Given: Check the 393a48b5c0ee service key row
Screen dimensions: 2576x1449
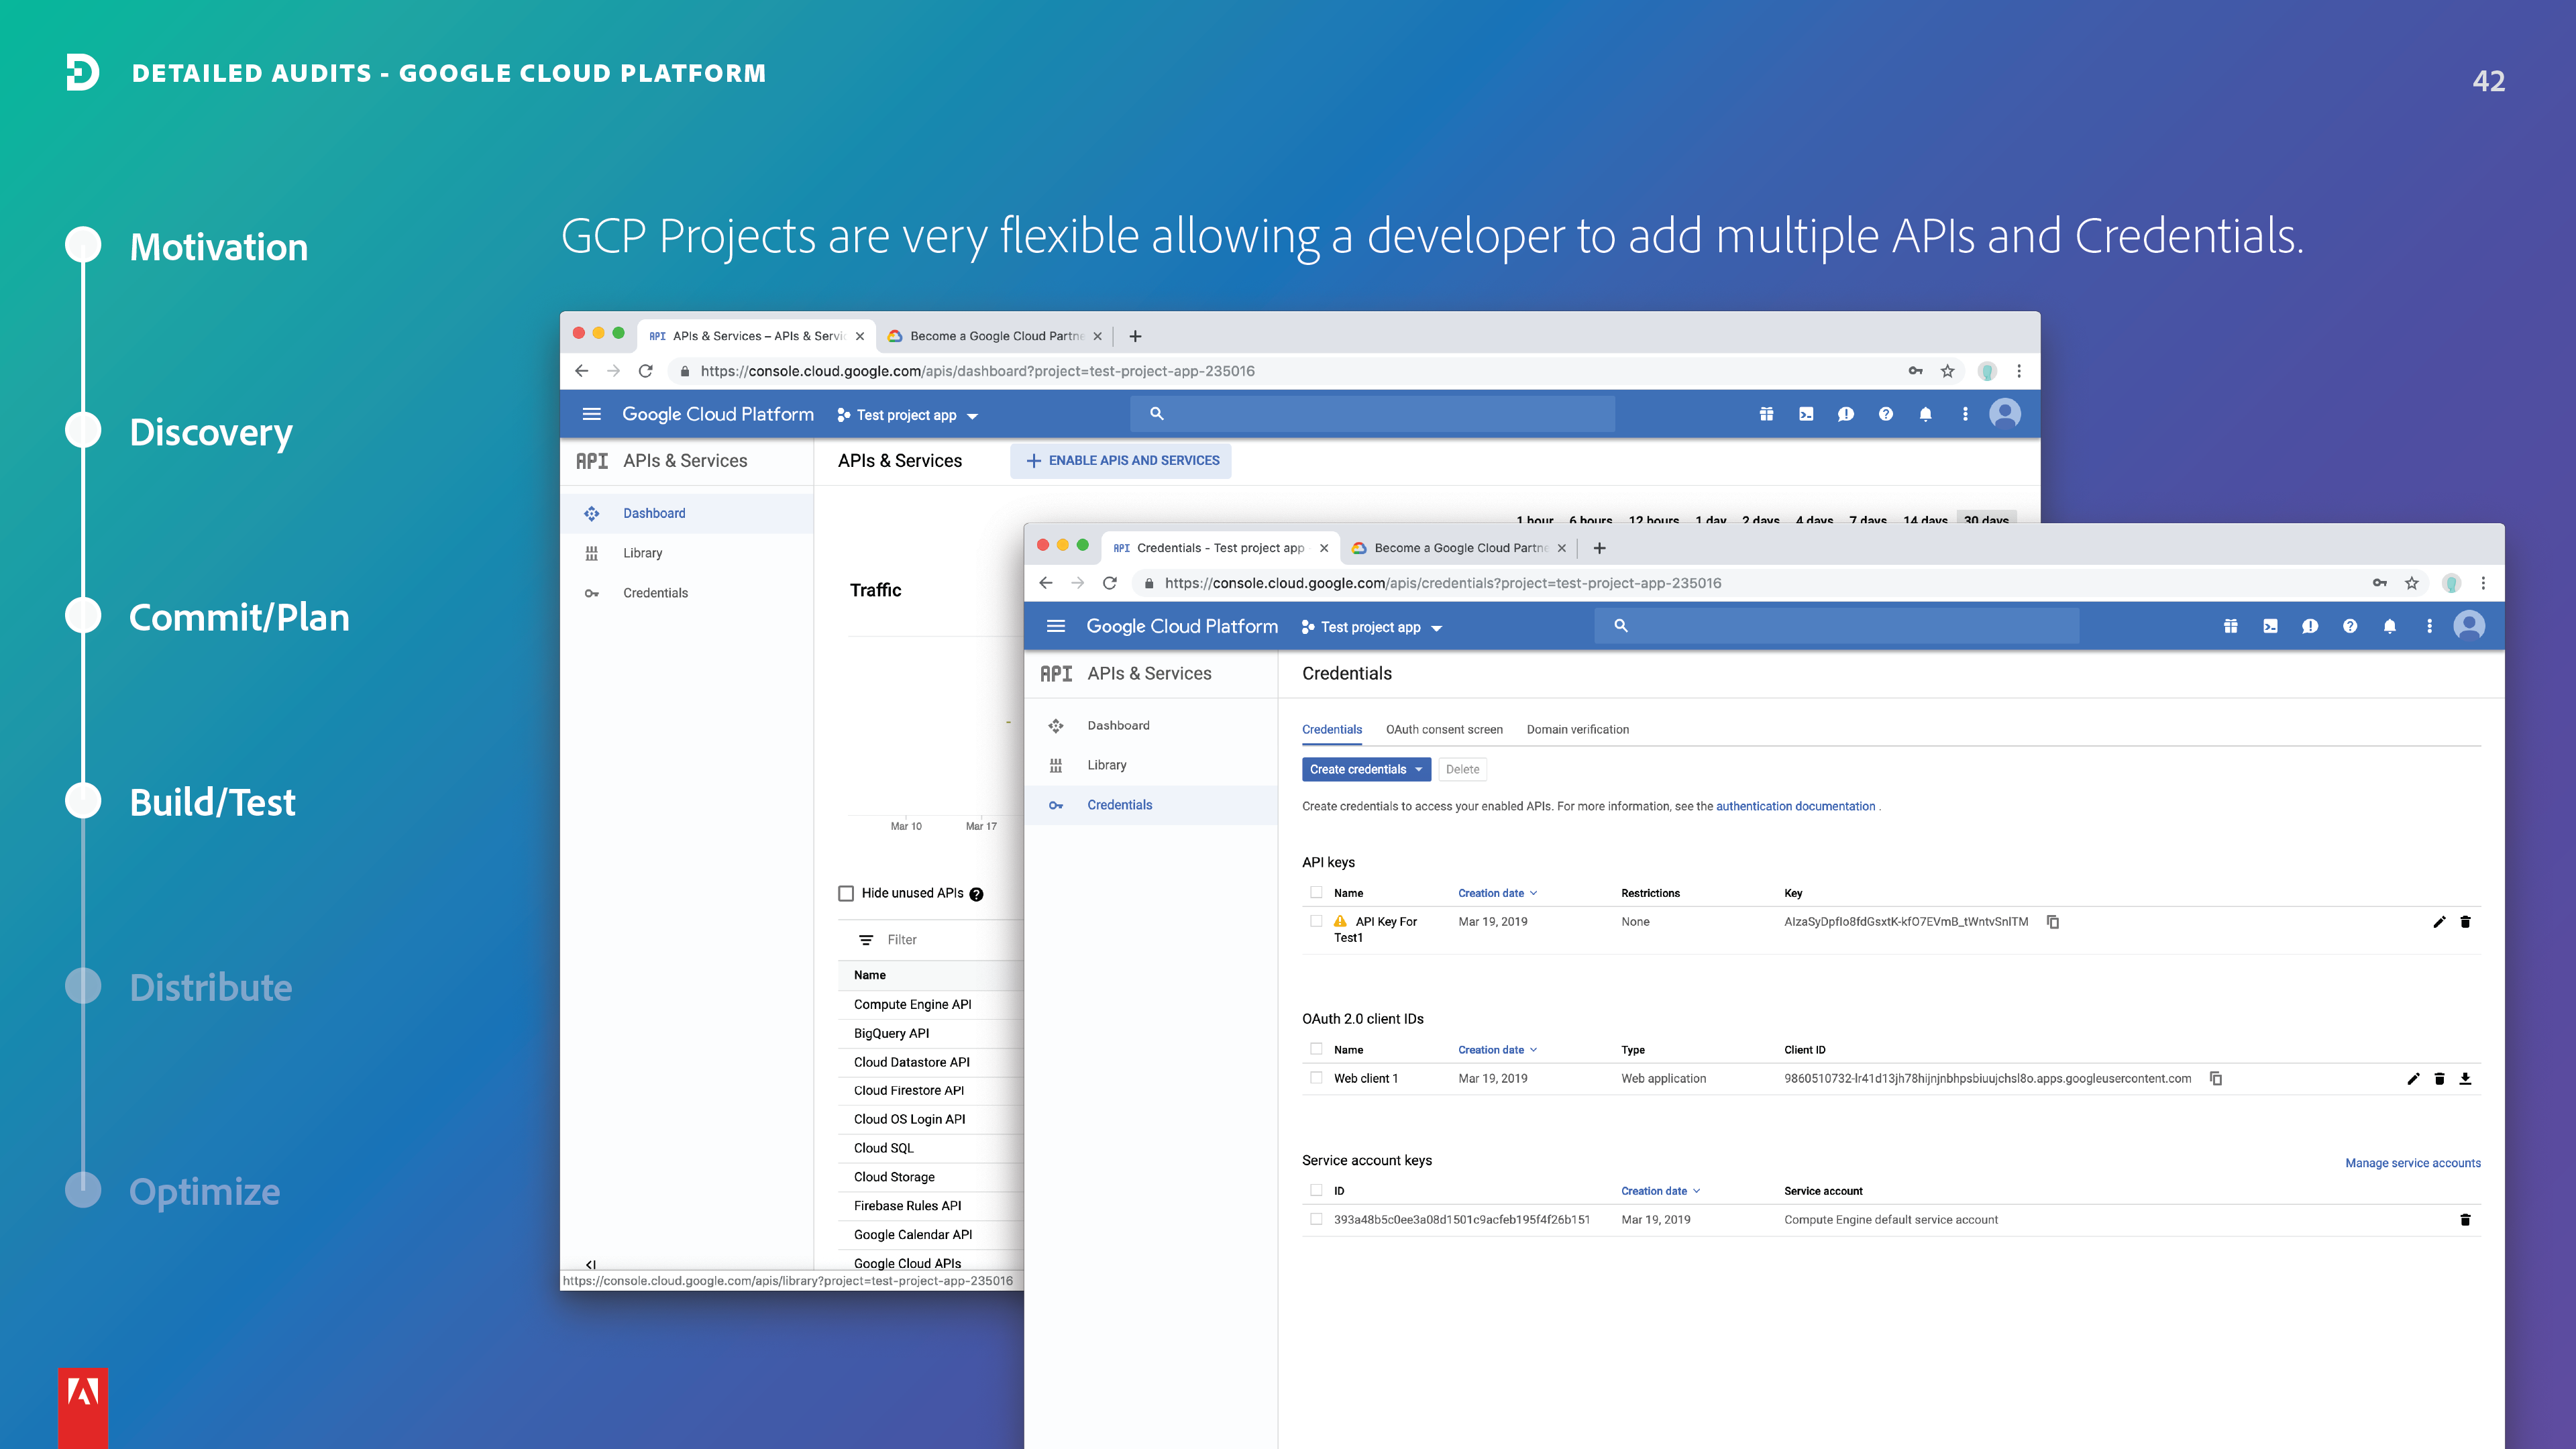Looking at the screenshot, I should click(1316, 1219).
